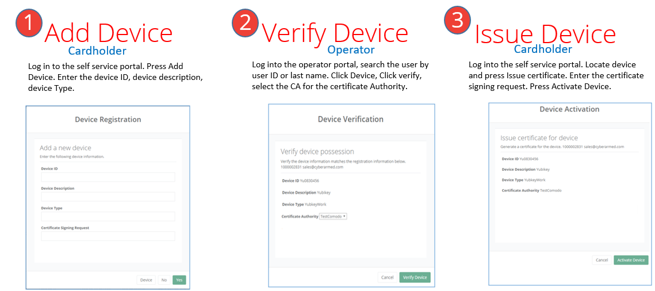Cancel the Device Verification dialog

coord(387,277)
